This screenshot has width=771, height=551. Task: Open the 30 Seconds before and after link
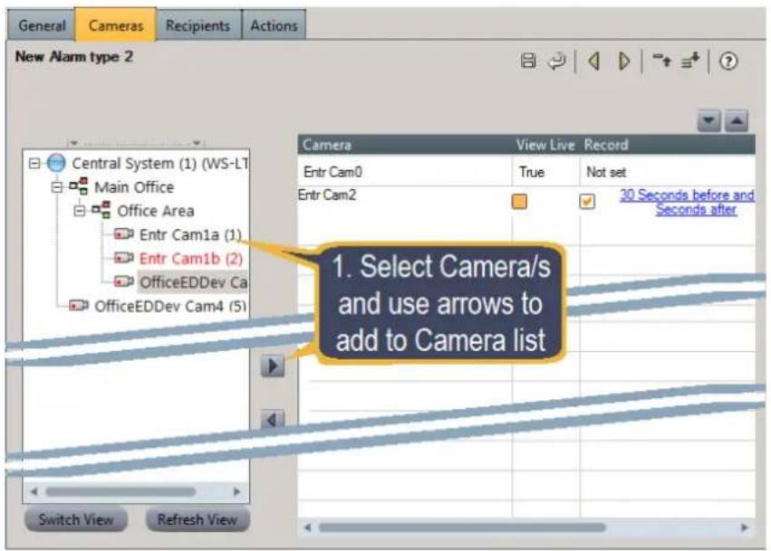[x=687, y=202]
